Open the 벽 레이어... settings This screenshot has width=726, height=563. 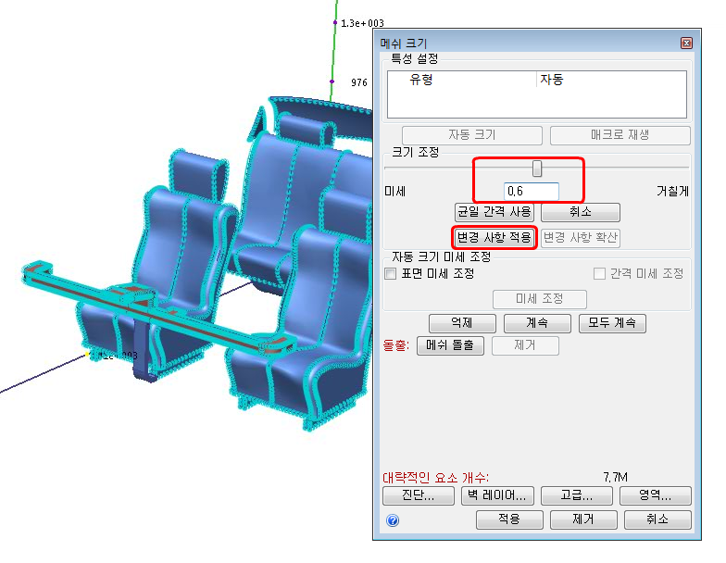click(x=497, y=495)
